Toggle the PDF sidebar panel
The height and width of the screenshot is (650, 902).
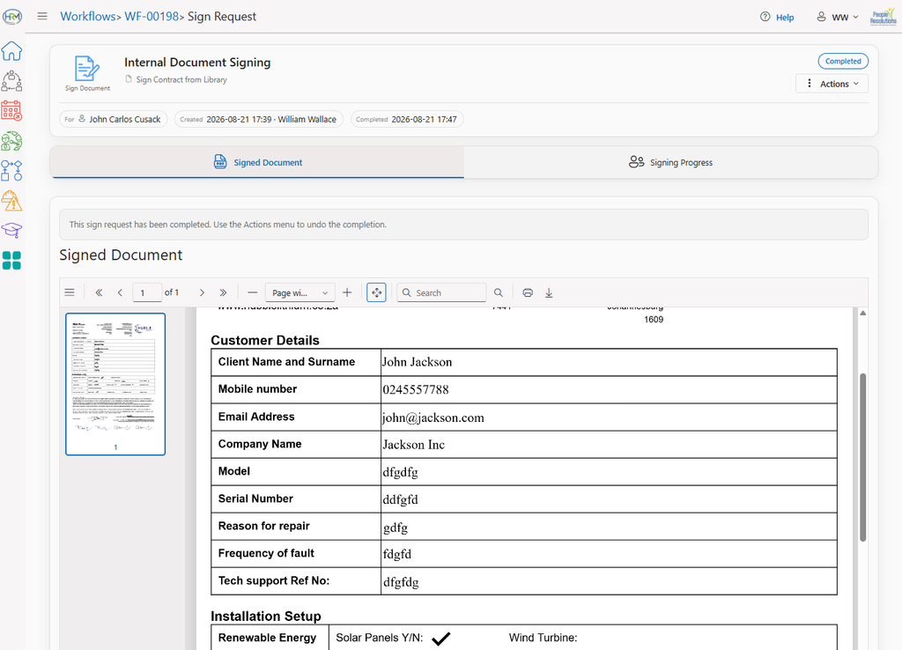click(x=70, y=292)
